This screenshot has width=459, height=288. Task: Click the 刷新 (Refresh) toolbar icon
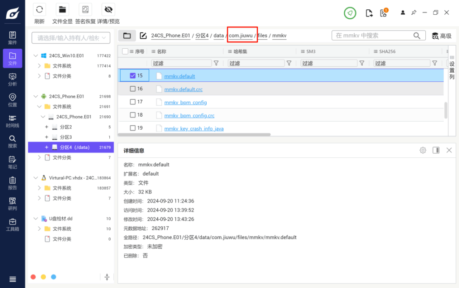[39, 9]
